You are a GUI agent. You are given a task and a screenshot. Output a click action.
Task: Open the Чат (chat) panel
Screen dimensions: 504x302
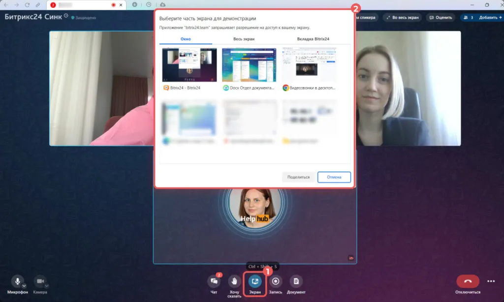[214, 281]
